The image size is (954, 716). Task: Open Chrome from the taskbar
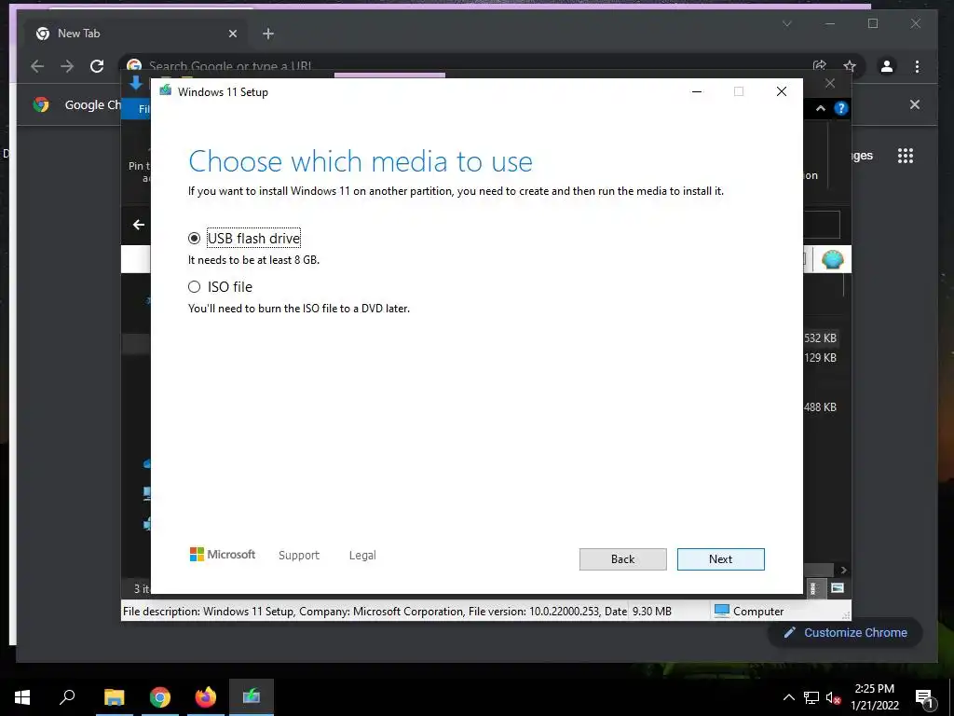(160, 697)
